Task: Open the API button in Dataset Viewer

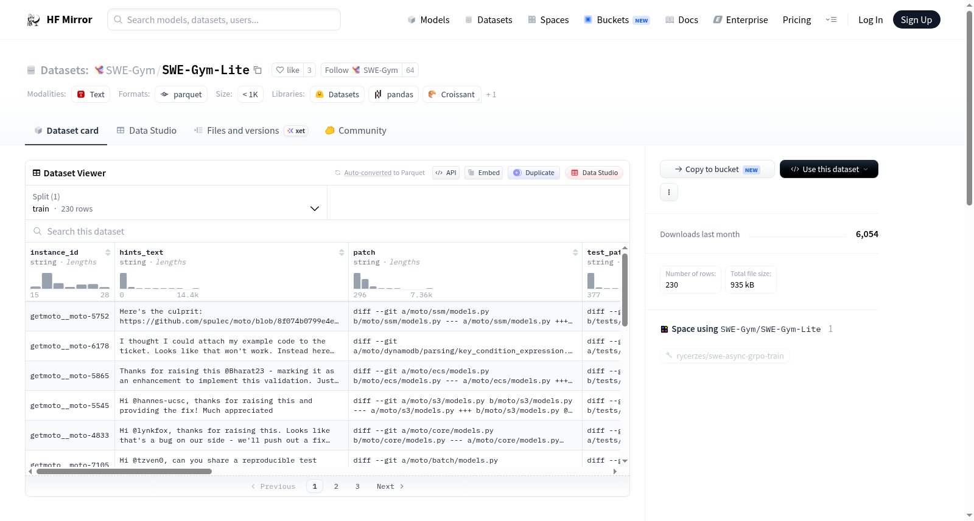Action: tap(446, 173)
